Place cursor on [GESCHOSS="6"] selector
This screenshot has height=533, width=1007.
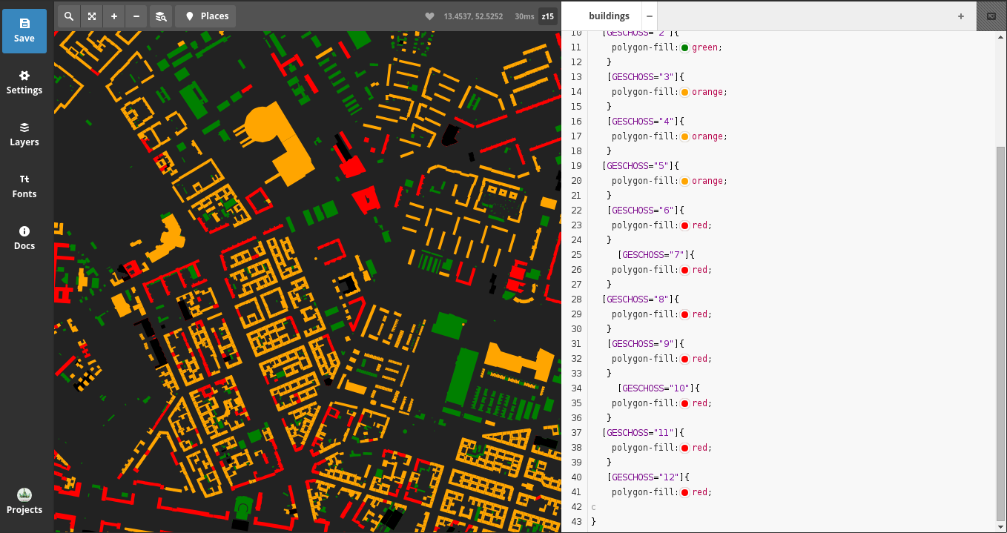[x=643, y=211]
